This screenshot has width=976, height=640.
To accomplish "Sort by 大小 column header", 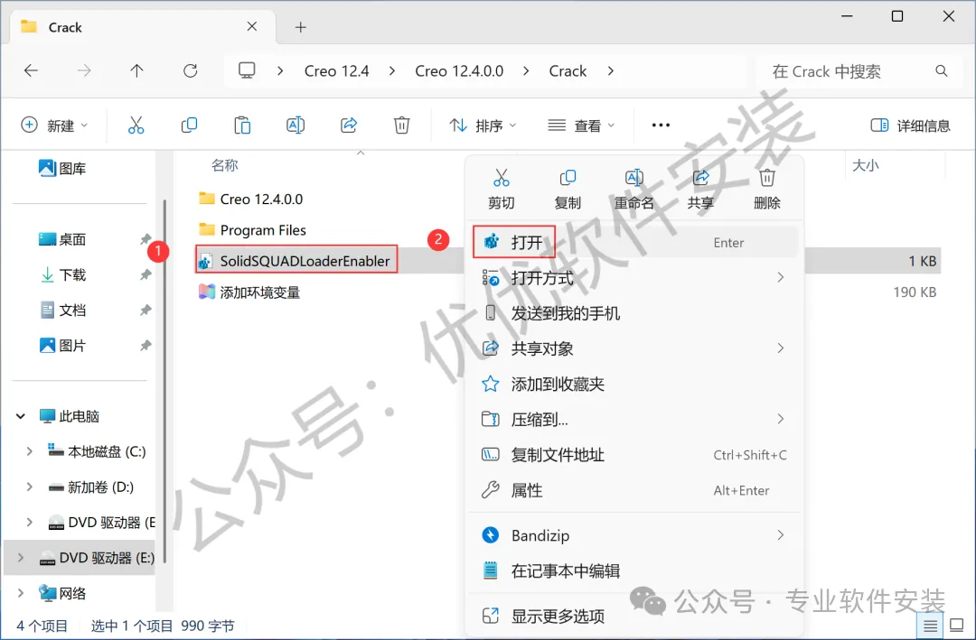I will 865,165.
